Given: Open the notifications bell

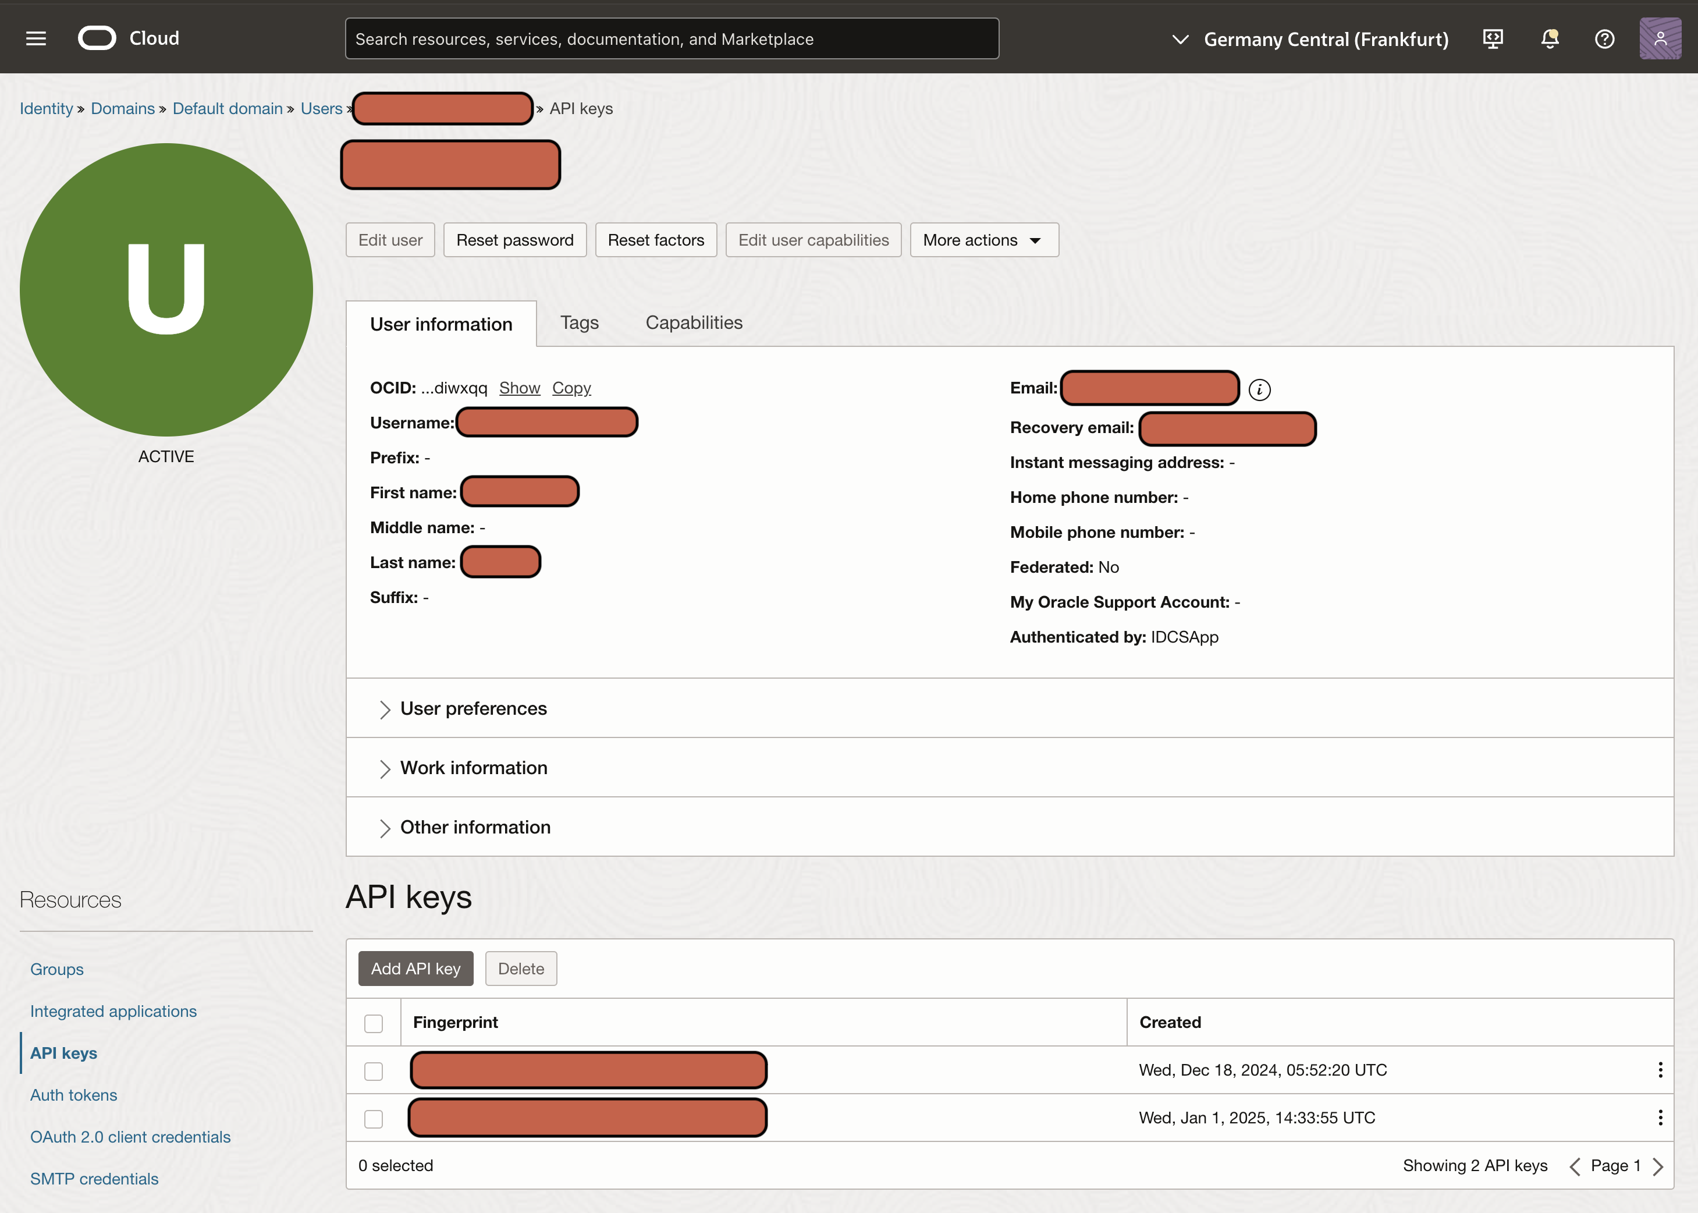Looking at the screenshot, I should click(1550, 39).
